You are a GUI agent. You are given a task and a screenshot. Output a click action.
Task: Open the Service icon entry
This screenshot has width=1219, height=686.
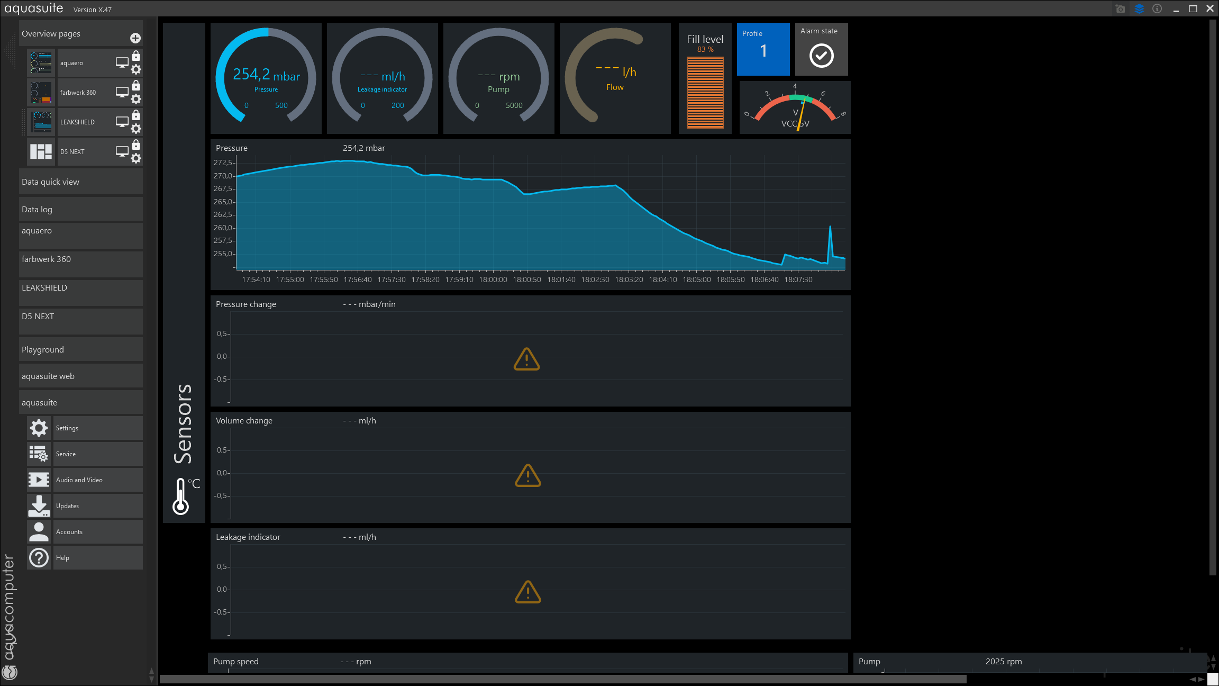coord(39,454)
